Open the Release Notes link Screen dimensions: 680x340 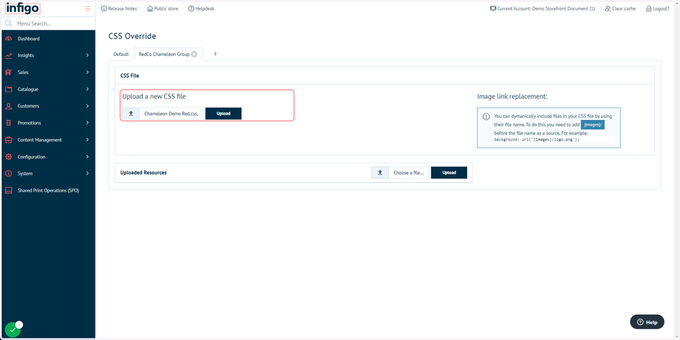pos(119,8)
